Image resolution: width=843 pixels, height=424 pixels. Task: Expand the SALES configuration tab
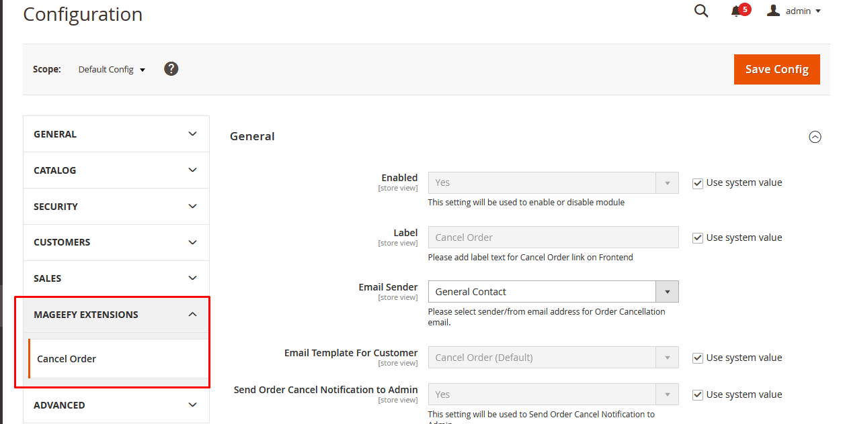(x=116, y=278)
